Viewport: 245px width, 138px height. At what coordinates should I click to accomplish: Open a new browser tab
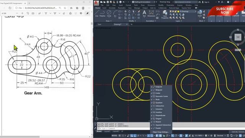[29, 3]
